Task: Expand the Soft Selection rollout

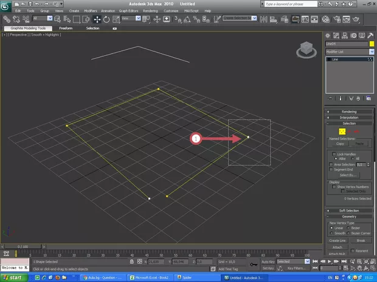Action: coord(349,210)
